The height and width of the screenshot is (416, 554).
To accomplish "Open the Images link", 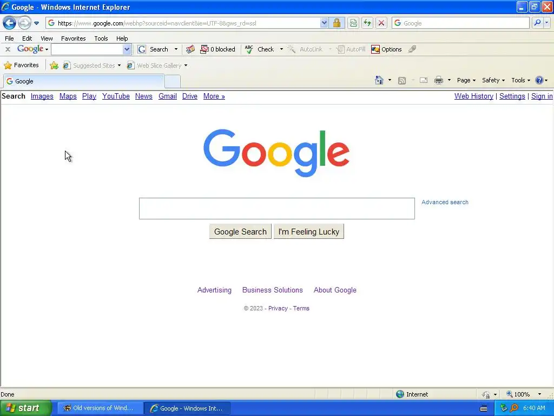I will pyautogui.click(x=42, y=96).
